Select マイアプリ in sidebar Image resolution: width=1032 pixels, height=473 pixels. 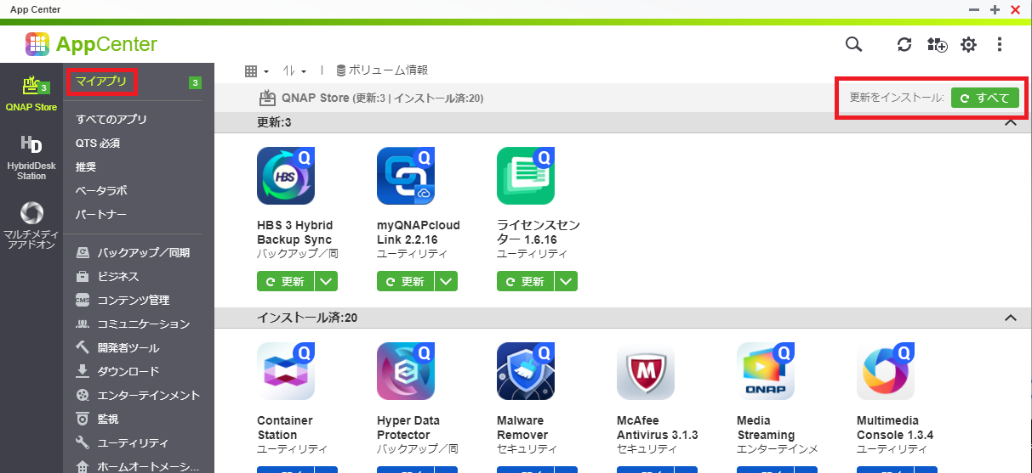(x=100, y=82)
